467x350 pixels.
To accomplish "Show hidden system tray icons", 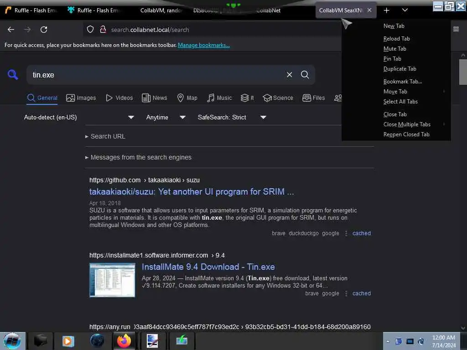I will pyautogui.click(x=388, y=341).
